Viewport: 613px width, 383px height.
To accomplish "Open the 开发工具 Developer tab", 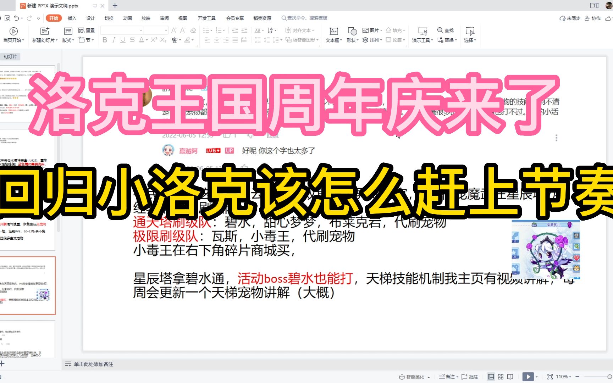I will [206, 18].
